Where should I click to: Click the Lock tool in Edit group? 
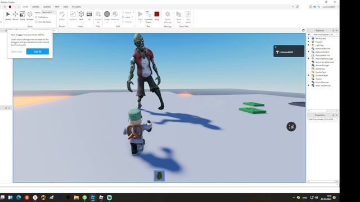[126, 17]
